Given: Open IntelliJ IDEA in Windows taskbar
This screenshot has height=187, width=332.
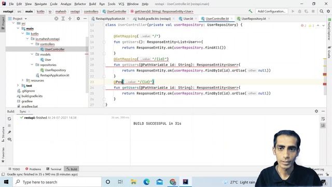Looking at the screenshot, I should [186, 182].
